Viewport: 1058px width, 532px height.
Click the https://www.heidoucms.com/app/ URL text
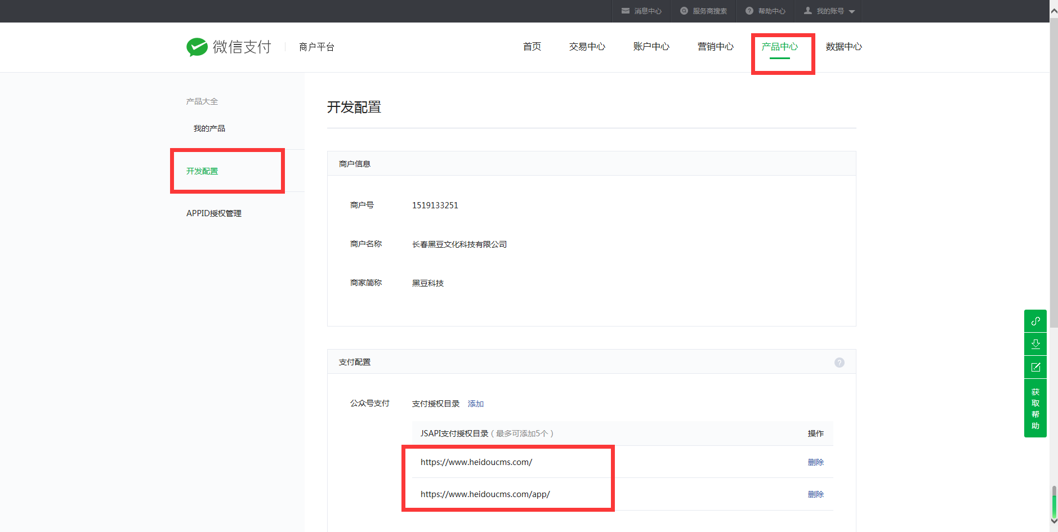[x=485, y=494]
